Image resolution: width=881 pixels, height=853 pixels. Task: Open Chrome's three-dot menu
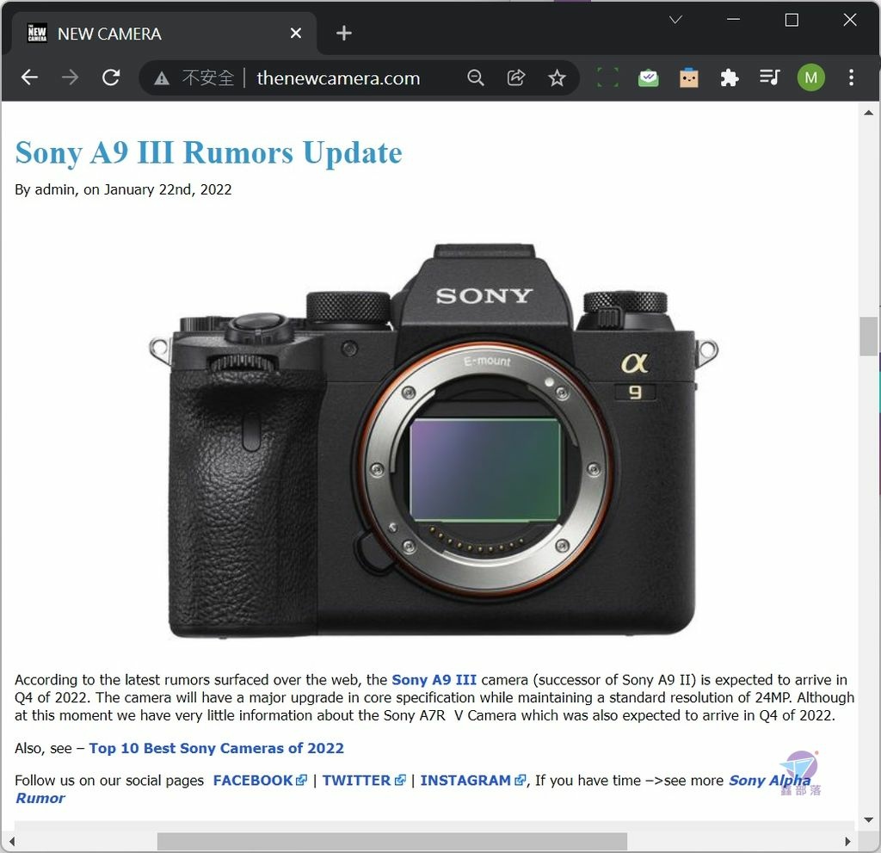click(851, 77)
